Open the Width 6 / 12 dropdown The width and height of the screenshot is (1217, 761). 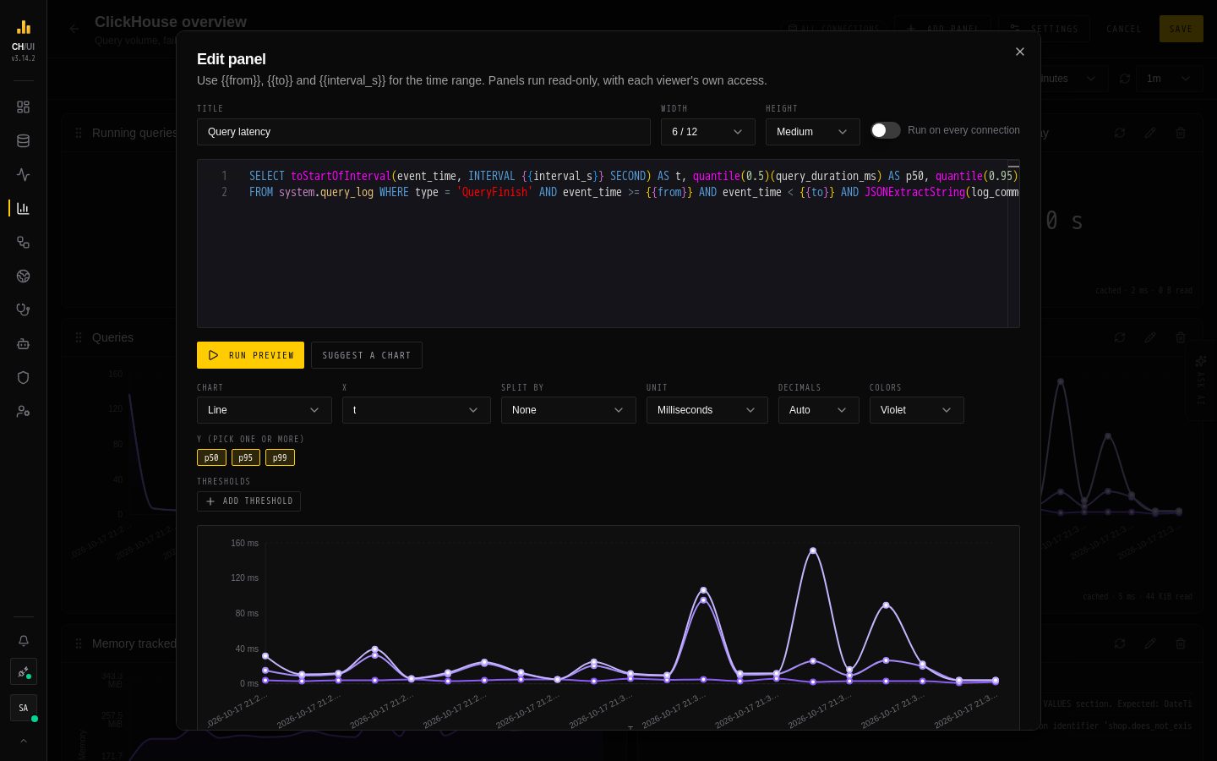(x=708, y=132)
